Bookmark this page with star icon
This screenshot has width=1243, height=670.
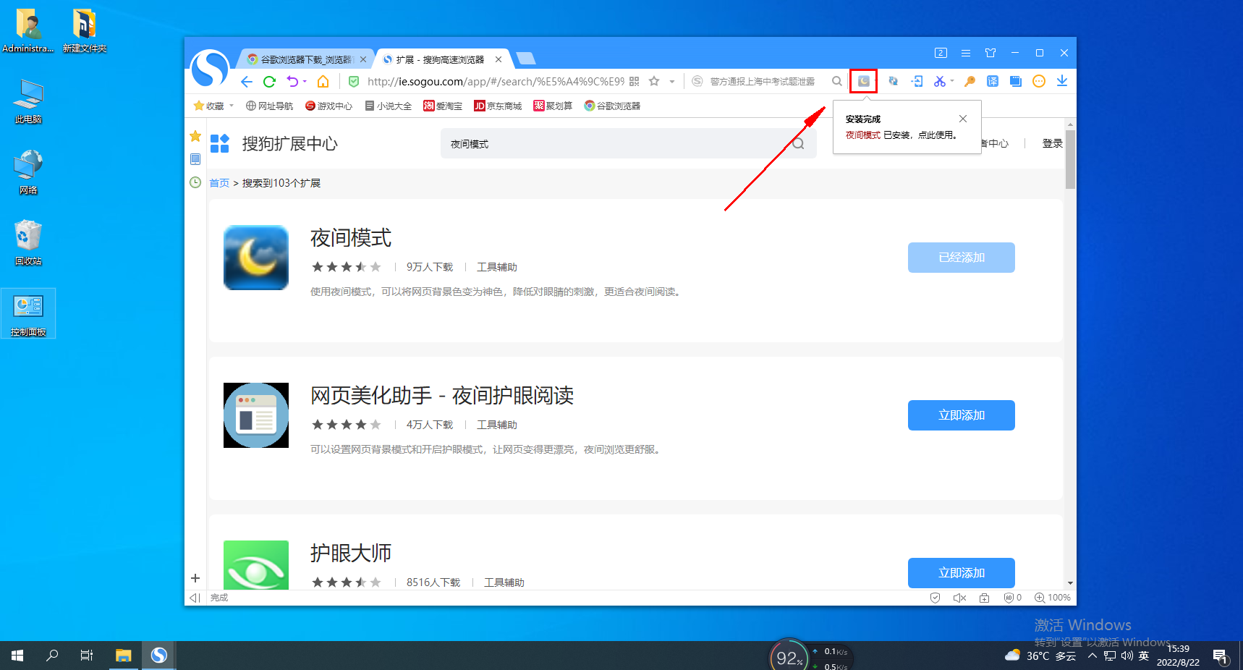click(654, 81)
